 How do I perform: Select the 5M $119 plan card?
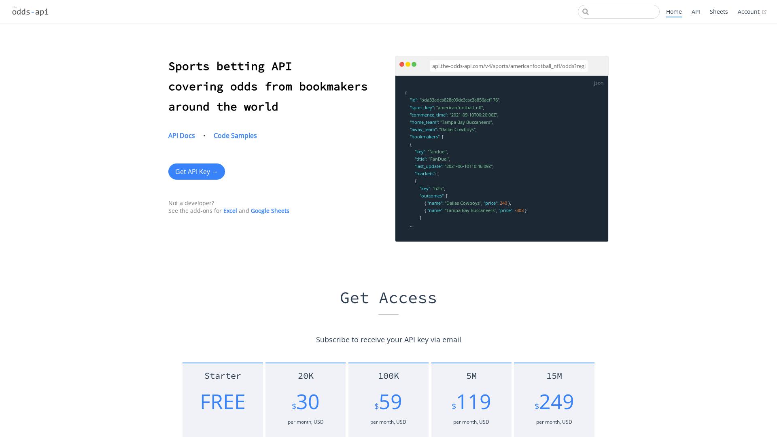pos(471,400)
